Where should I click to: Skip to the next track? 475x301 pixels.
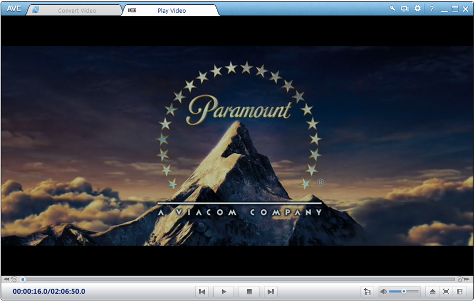[271, 291]
